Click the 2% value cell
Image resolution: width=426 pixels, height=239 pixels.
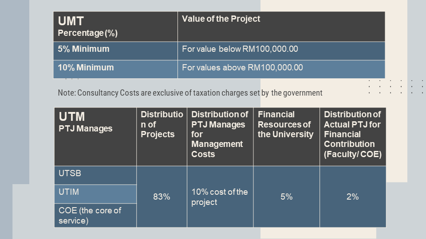(x=353, y=197)
